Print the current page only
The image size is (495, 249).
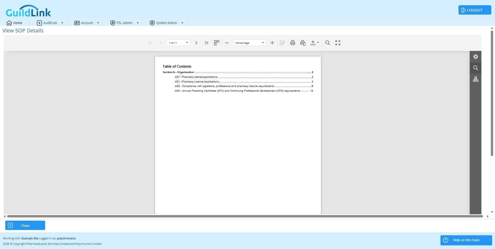click(303, 43)
